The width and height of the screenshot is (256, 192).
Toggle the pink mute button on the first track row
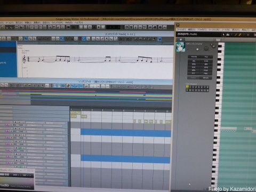click(7, 125)
